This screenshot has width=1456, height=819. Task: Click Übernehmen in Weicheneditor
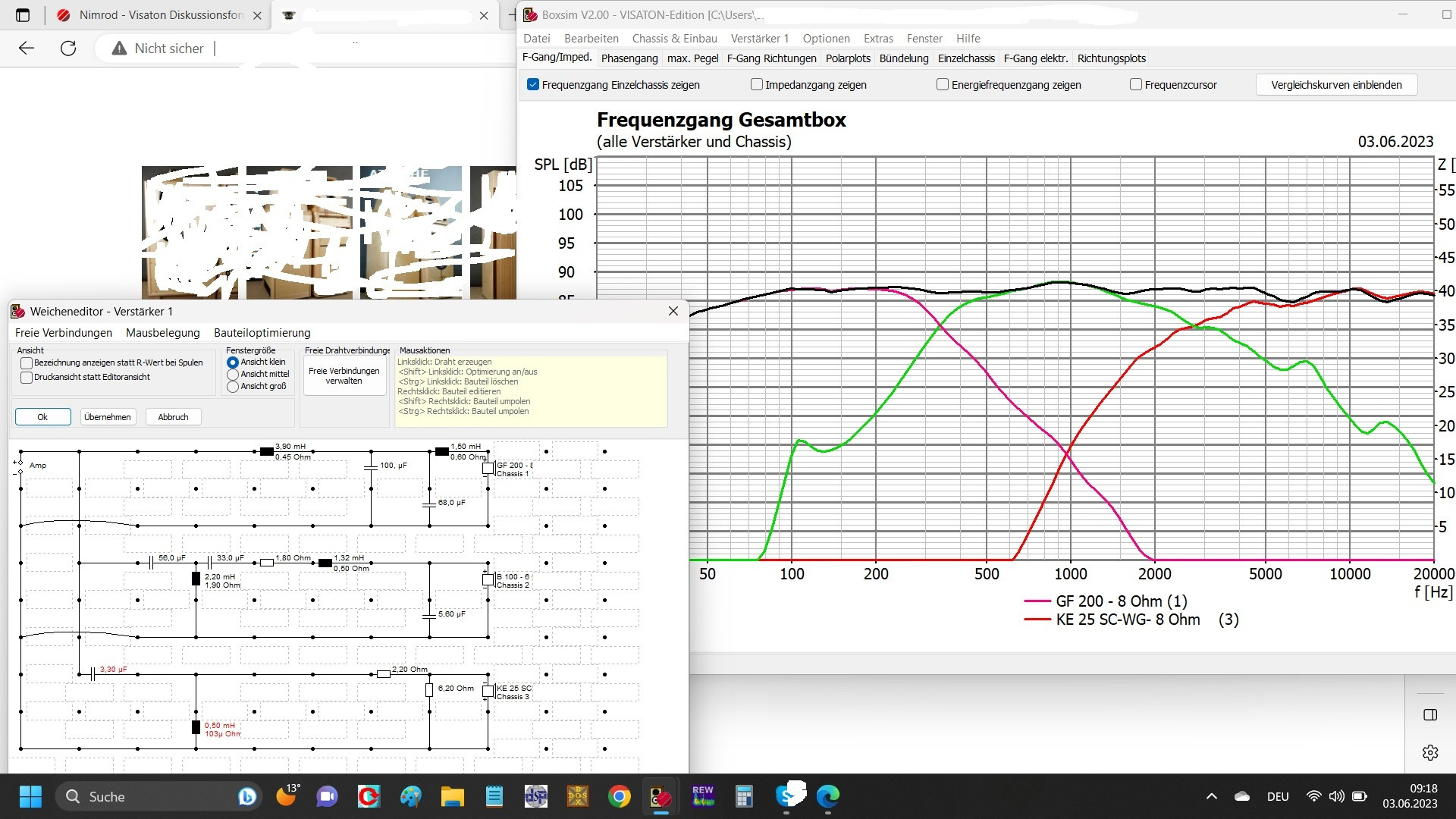click(108, 417)
